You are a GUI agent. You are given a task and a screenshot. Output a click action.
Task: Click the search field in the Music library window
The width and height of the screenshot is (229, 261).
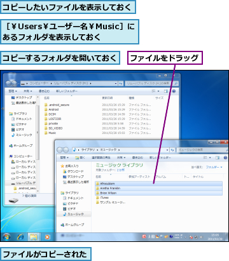point(202,150)
